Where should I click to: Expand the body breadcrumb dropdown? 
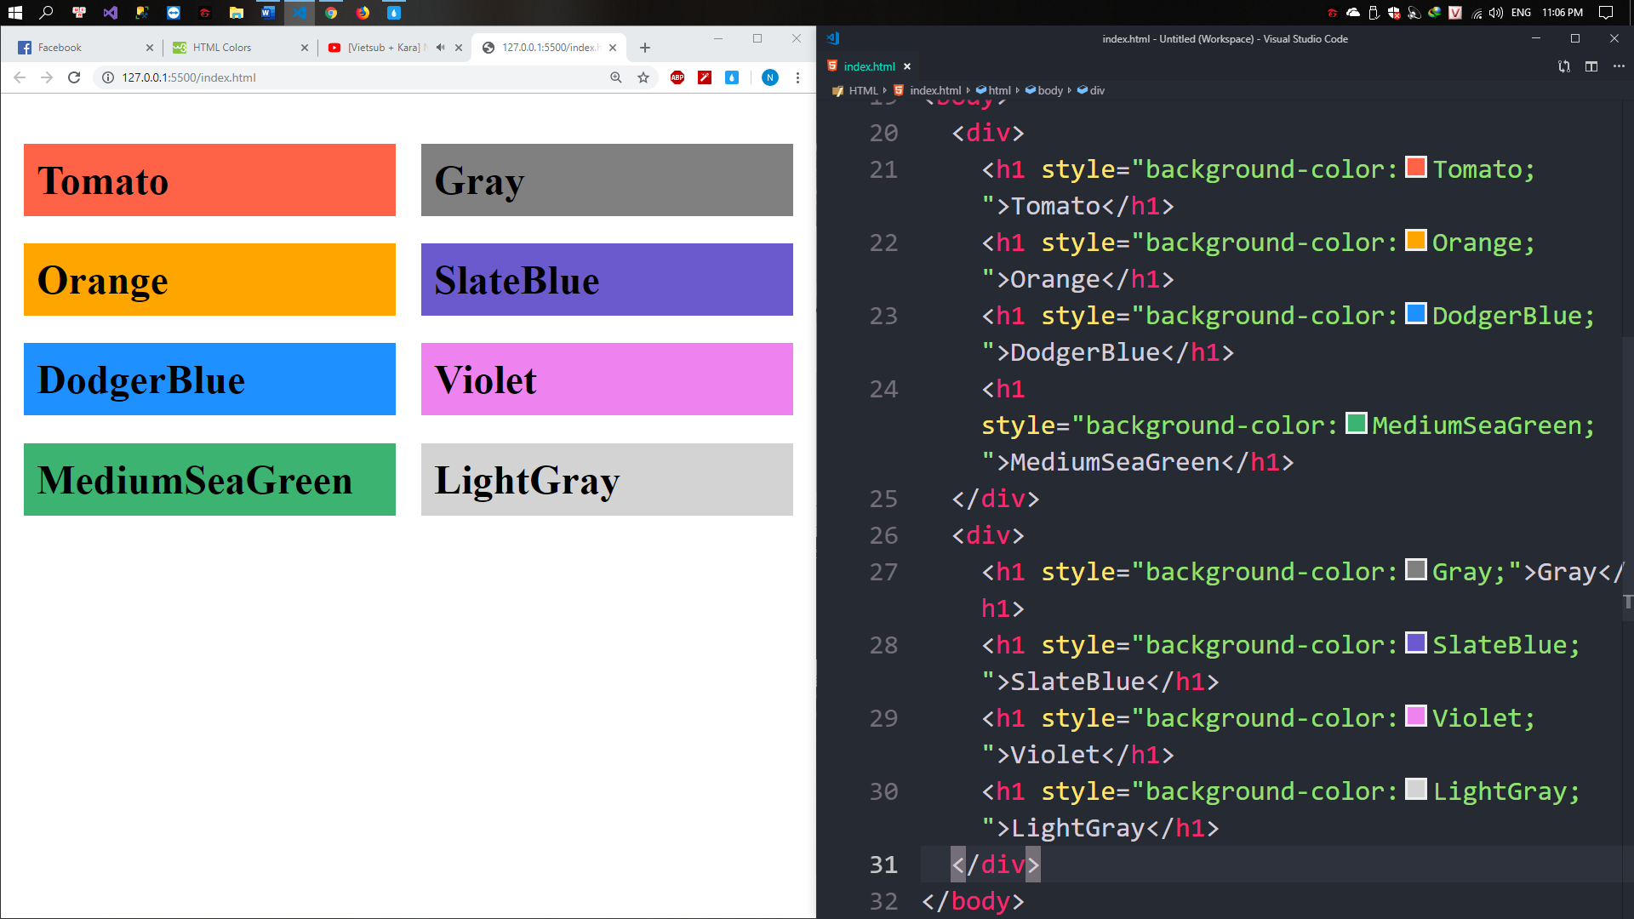[1049, 90]
